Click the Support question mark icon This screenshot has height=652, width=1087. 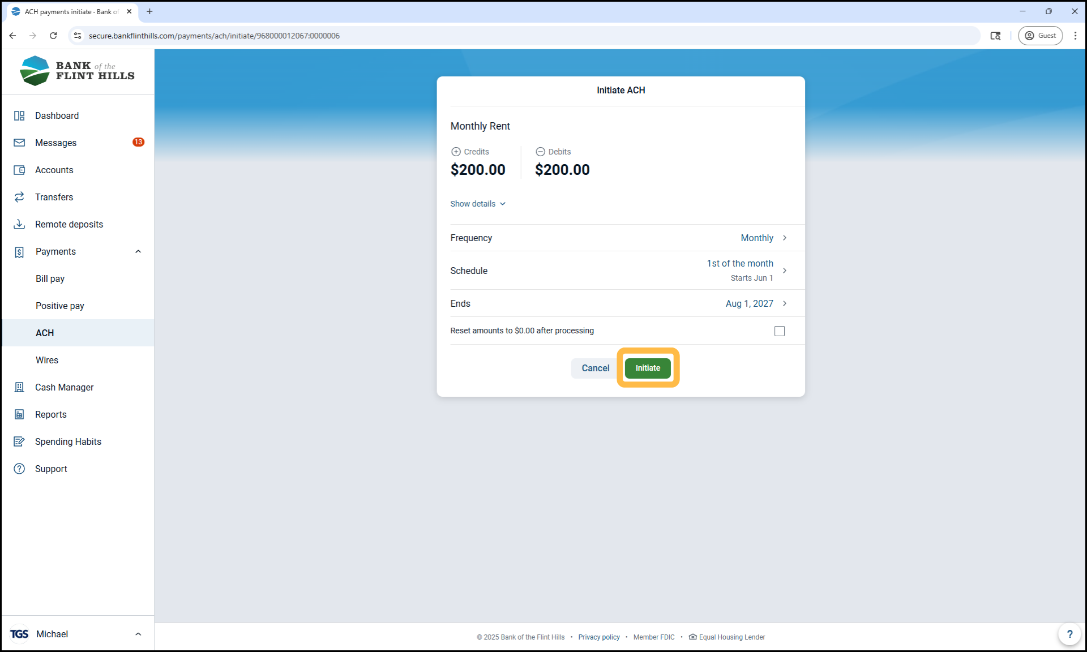pyautogui.click(x=19, y=469)
